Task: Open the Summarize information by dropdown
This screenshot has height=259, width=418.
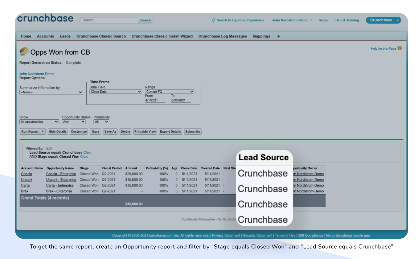Action: click(x=51, y=92)
